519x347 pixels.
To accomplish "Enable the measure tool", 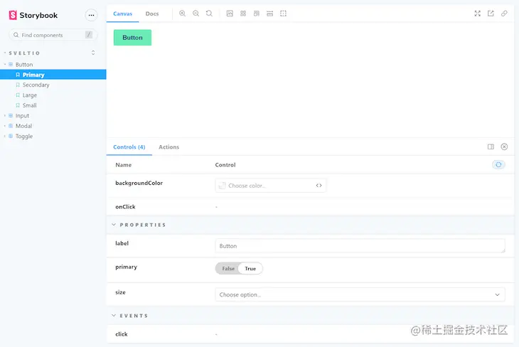I will 269,14.
